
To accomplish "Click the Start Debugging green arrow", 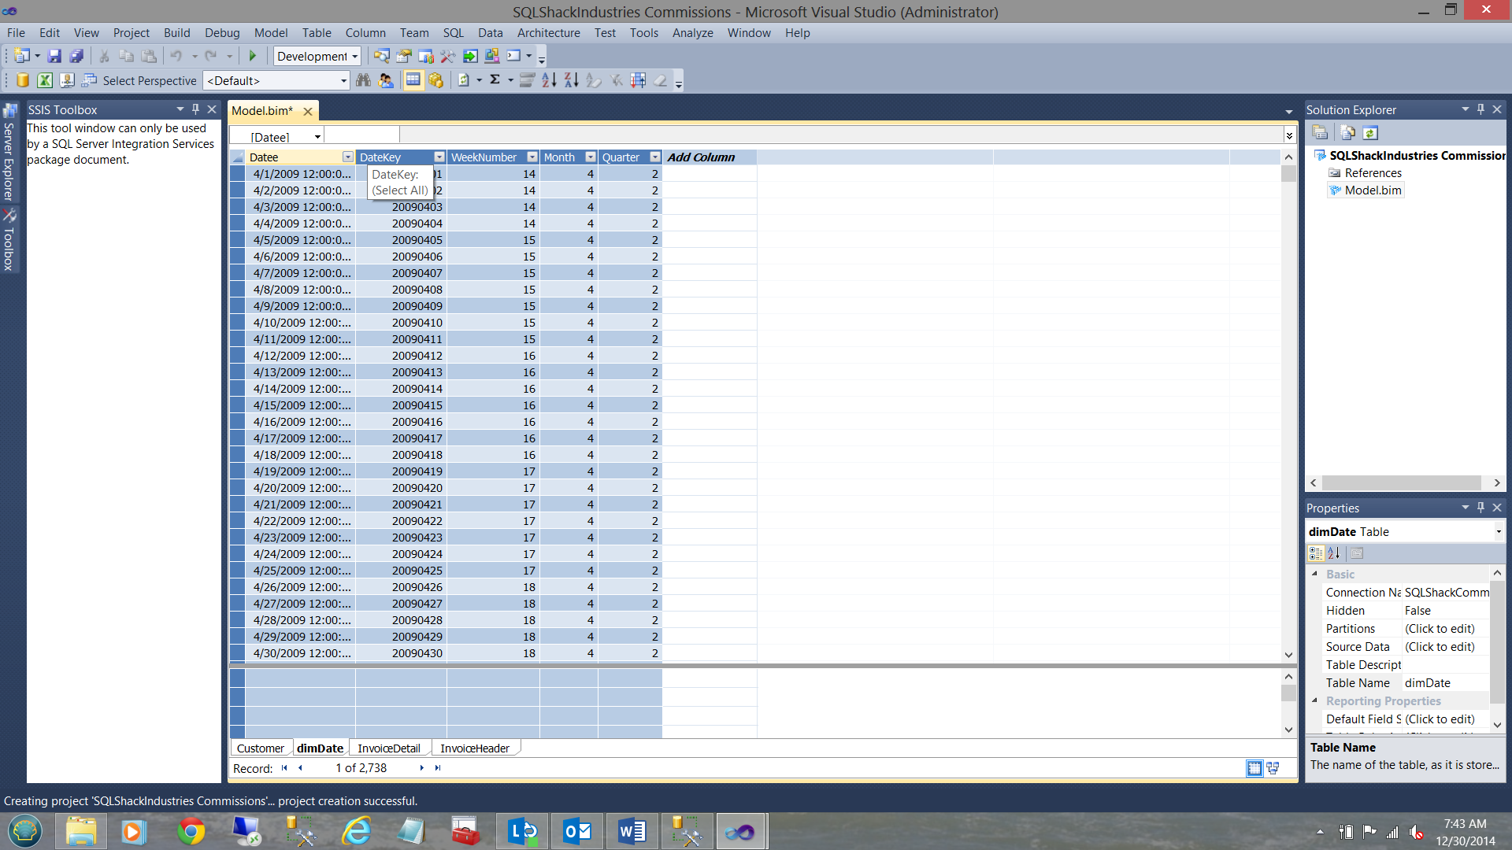I will click(x=253, y=56).
